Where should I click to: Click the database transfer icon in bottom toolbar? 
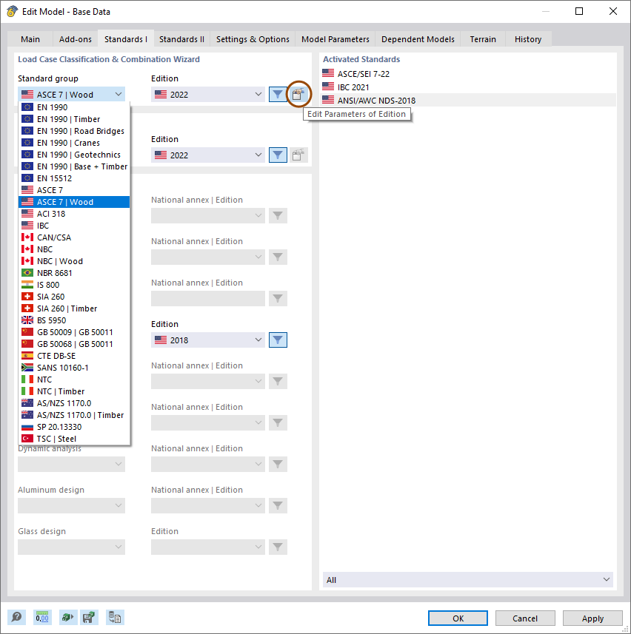tap(115, 617)
